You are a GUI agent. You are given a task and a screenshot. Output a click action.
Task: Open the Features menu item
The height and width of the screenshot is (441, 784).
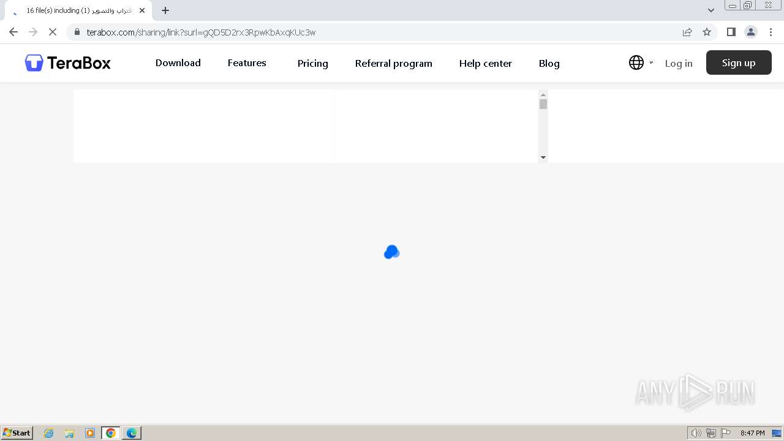pyautogui.click(x=247, y=63)
